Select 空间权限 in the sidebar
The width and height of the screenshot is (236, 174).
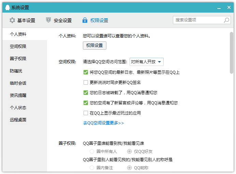click(x=25, y=47)
